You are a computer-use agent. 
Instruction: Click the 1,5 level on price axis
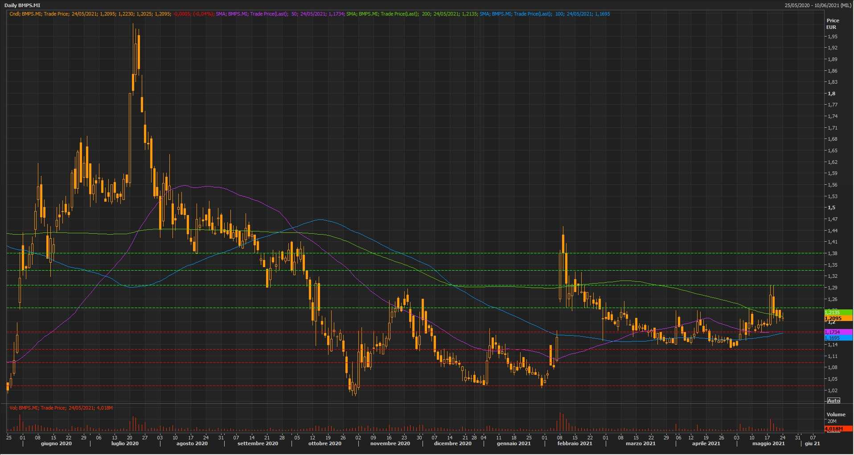[831, 207]
